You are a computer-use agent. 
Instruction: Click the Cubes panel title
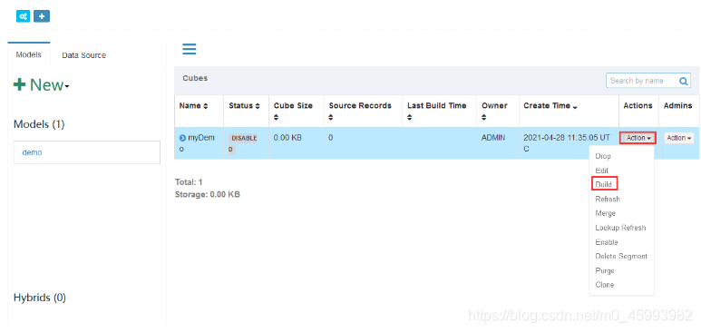coord(195,78)
